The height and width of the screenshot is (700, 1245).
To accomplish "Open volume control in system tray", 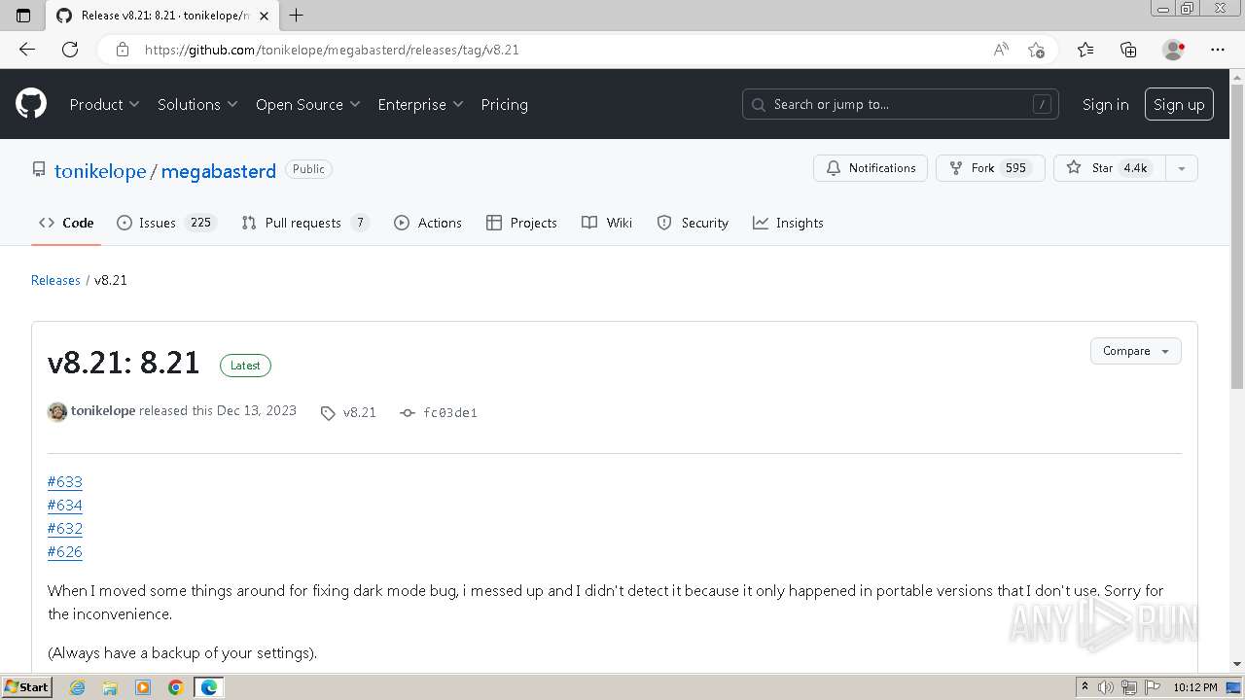I will 1105,687.
